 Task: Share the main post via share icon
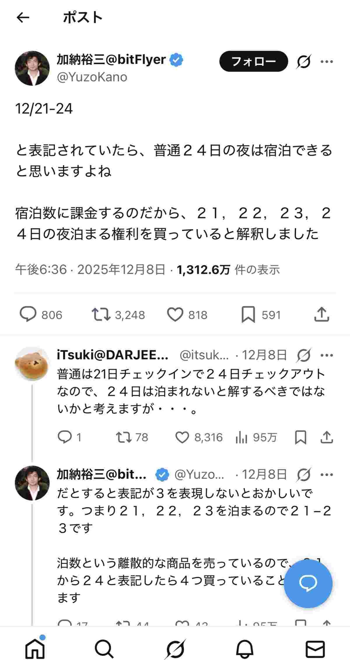click(322, 314)
